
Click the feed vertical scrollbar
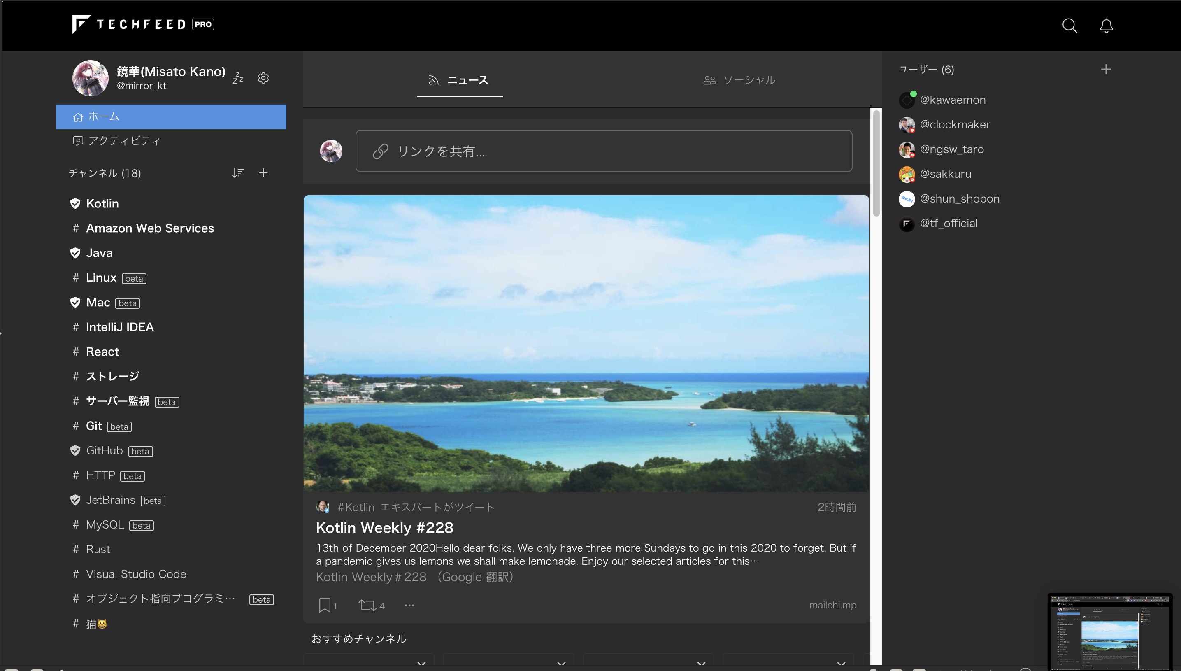tap(876, 163)
